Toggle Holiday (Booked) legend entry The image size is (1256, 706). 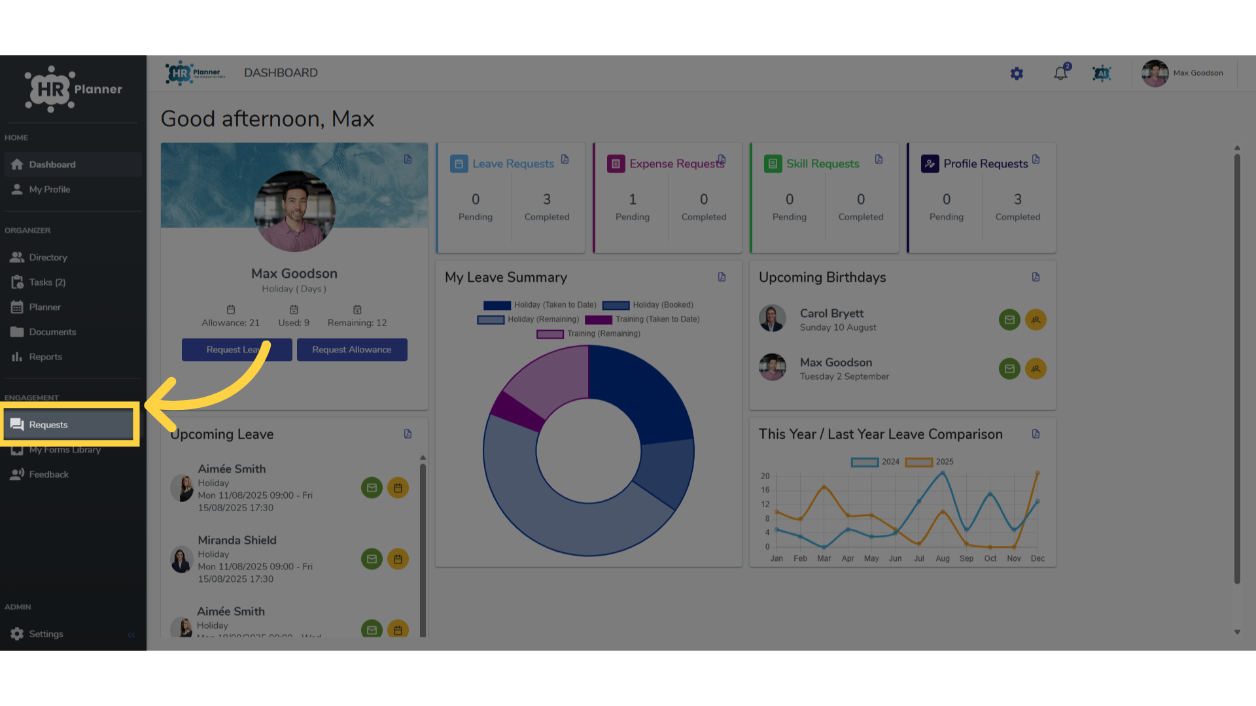point(648,305)
